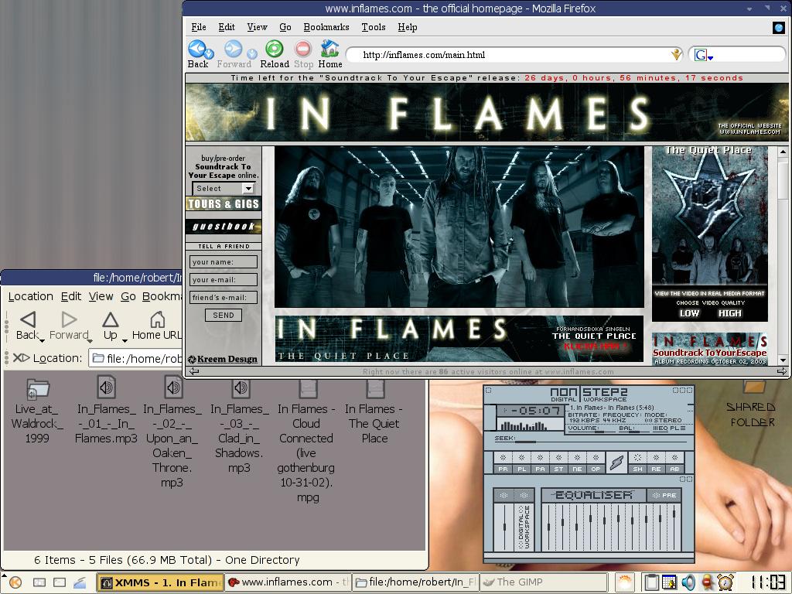The height and width of the screenshot is (594, 792).
Task: Open the file manager Up history dropdown arrow
Action: pyautogui.click(x=125, y=341)
